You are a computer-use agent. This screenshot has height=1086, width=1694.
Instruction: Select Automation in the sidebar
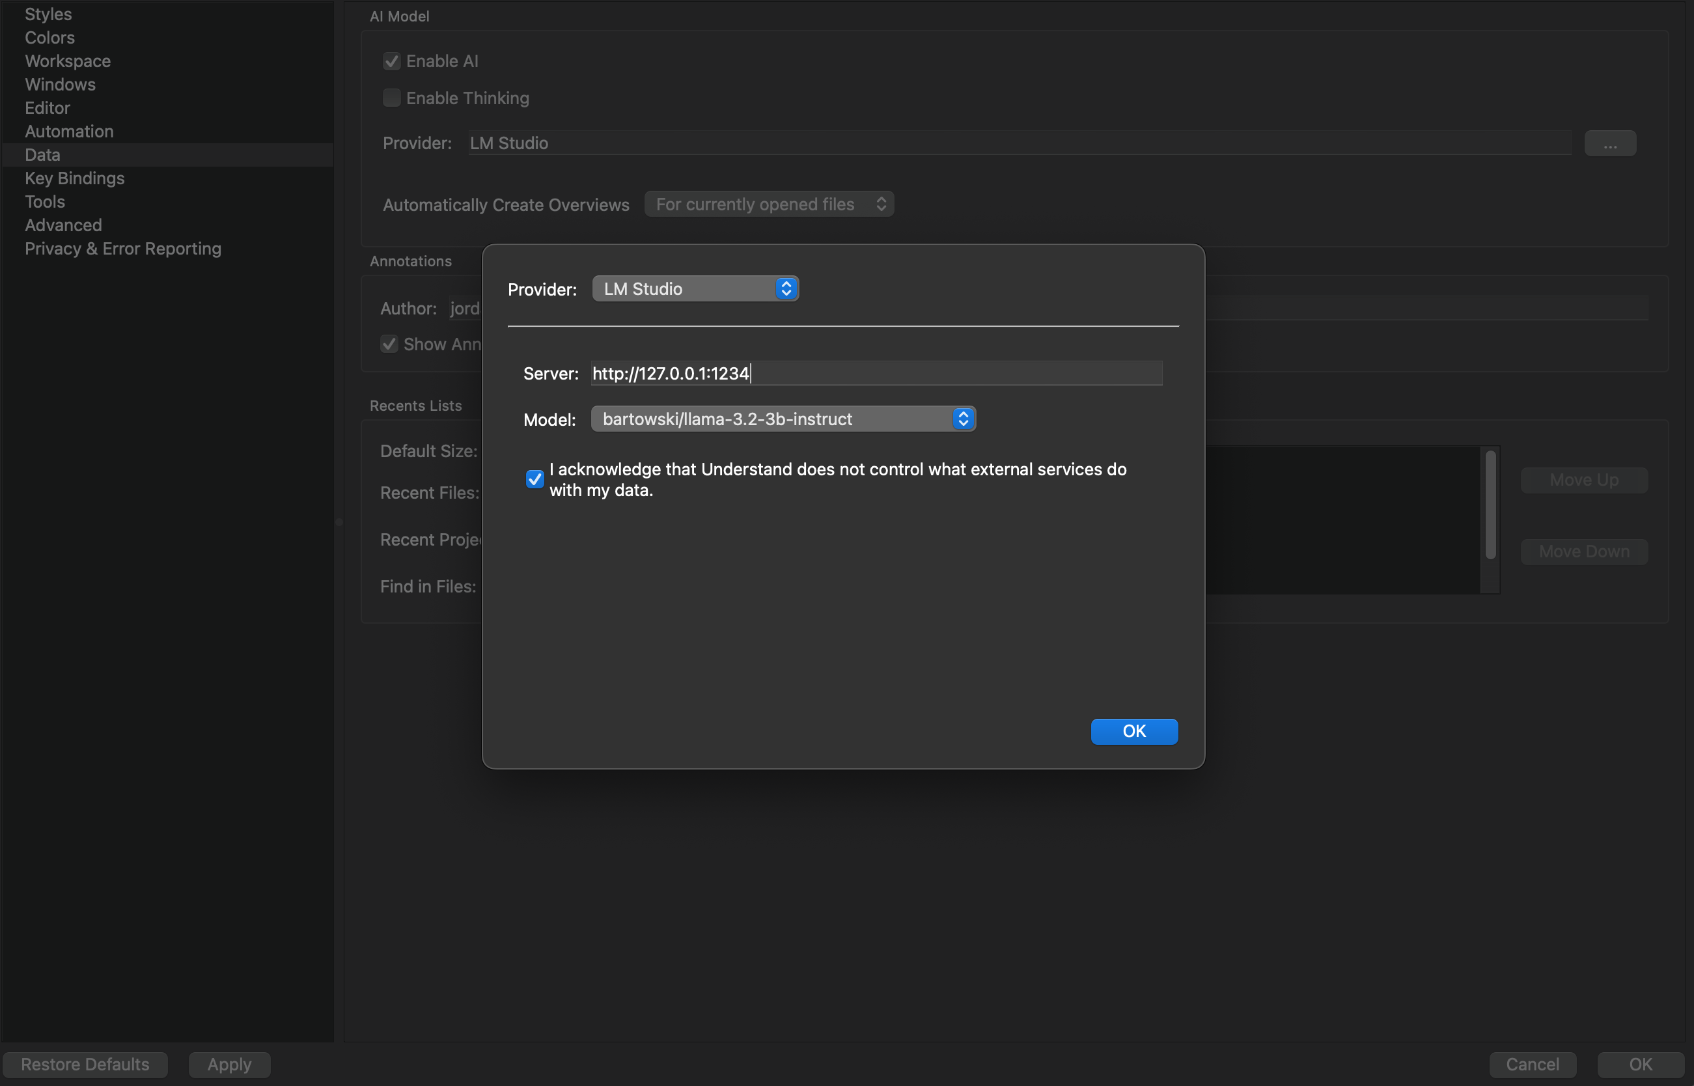[x=69, y=131]
